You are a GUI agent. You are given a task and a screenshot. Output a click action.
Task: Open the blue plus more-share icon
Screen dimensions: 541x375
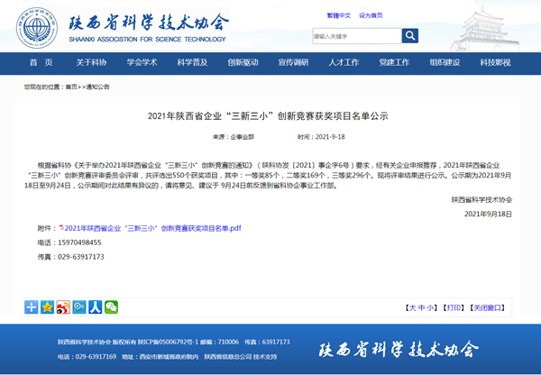click(32, 307)
